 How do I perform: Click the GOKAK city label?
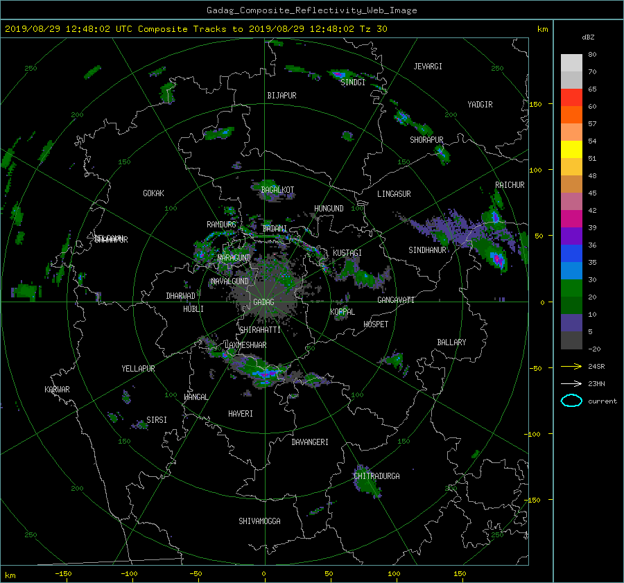click(x=153, y=193)
